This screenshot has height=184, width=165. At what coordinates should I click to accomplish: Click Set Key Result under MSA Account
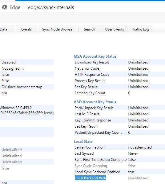[x=86, y=87]
